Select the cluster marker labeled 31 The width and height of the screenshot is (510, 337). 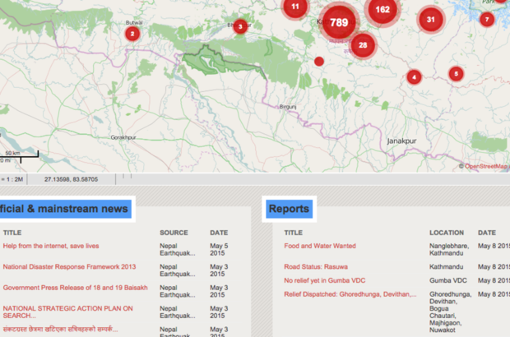point(430,19)
